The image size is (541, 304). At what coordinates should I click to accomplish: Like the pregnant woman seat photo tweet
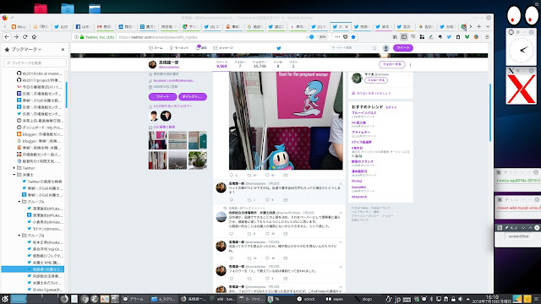pos(268,175)
